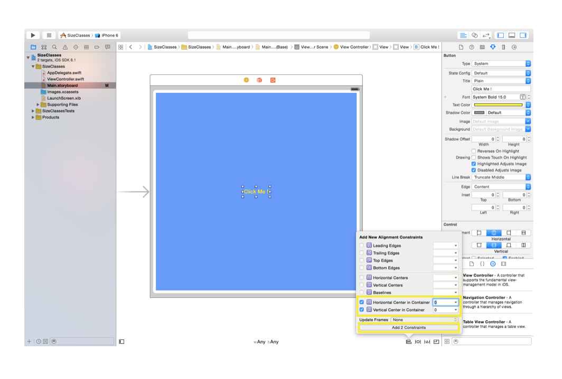Image resolution: width=562 pixels, height=379 pixels.
Task: Open the Find navigator search icon
Action: click(54, 48)
